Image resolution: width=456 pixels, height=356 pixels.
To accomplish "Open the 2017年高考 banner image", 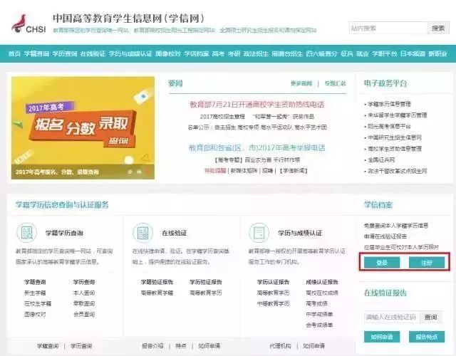I will [x=84, y=128].
